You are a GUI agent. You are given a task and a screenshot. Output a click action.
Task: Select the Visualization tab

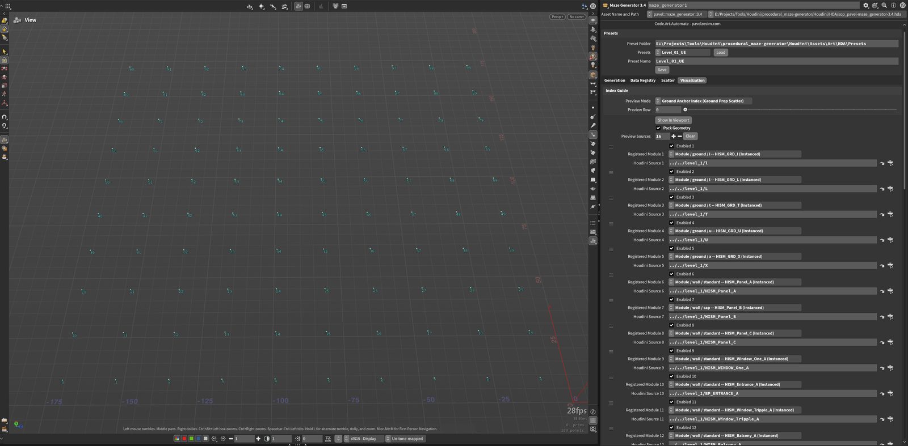692,80
